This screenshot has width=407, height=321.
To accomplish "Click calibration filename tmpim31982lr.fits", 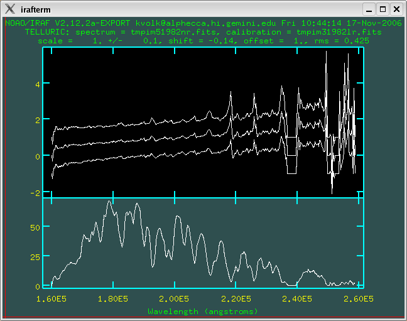I will 339,32.
